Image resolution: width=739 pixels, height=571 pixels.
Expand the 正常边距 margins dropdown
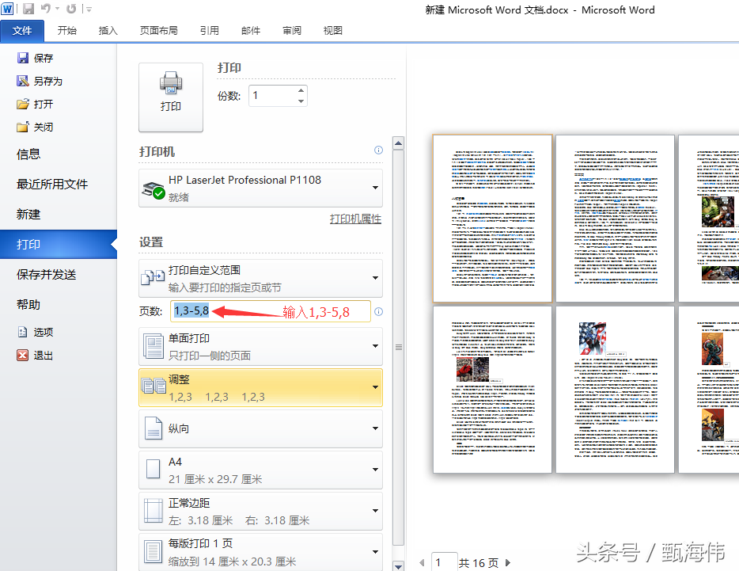coord(260,511)
